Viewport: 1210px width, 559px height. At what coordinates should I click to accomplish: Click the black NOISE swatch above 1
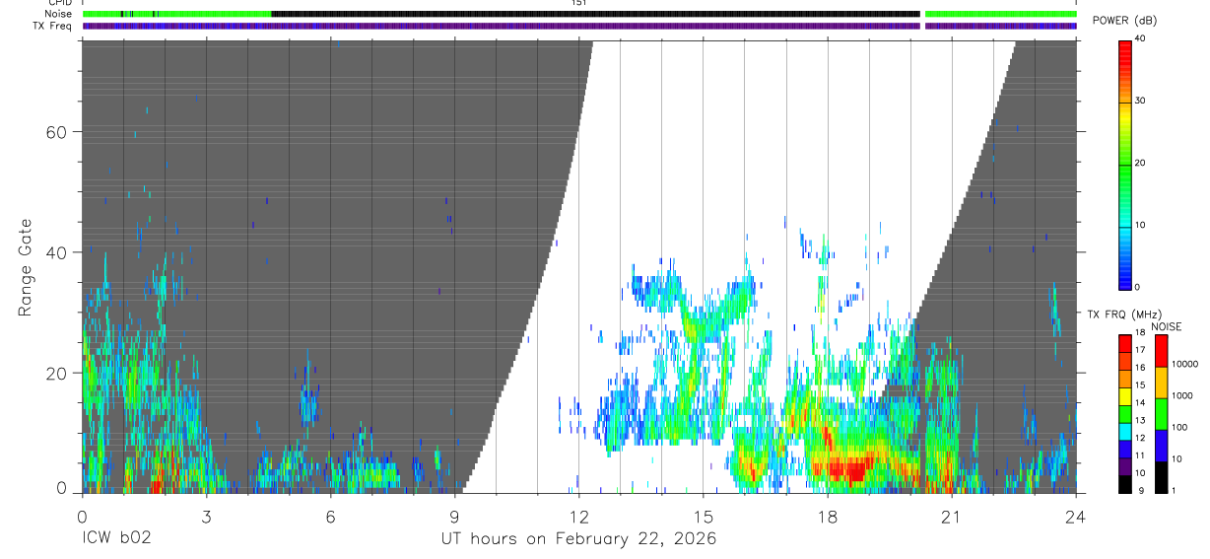click(1161, 477)
